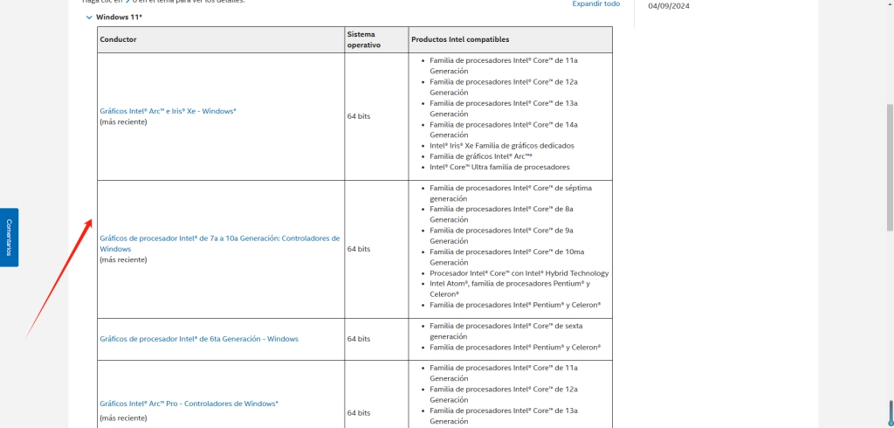Screen dimensions: 894x428
Task: Click 64 bits in the 6ta Generación row
Action: pos(359,339)
